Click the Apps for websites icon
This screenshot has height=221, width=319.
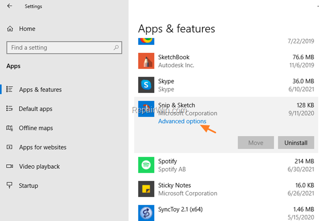[x=9, y=147]
